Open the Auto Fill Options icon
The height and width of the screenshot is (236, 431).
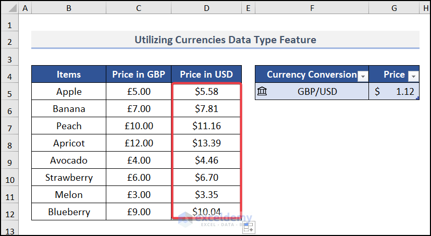[x=248, y=227]
